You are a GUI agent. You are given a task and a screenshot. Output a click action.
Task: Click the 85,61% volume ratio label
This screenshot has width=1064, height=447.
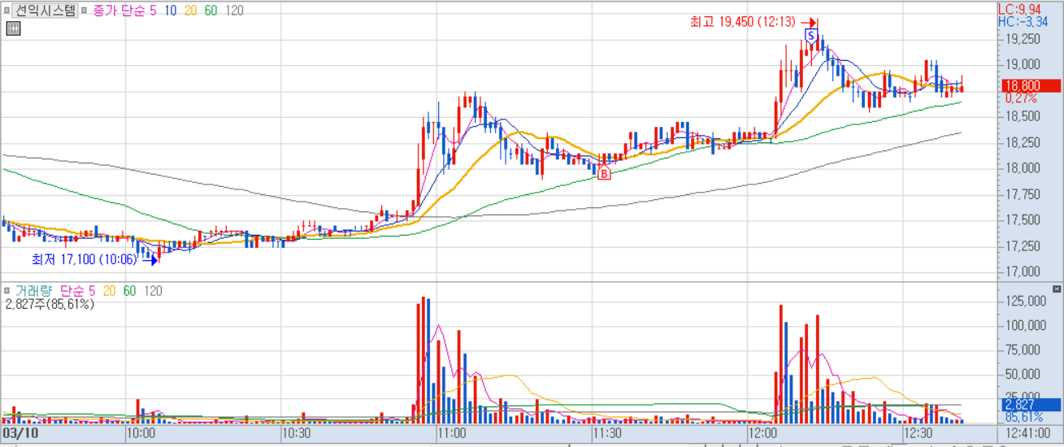1023,416
